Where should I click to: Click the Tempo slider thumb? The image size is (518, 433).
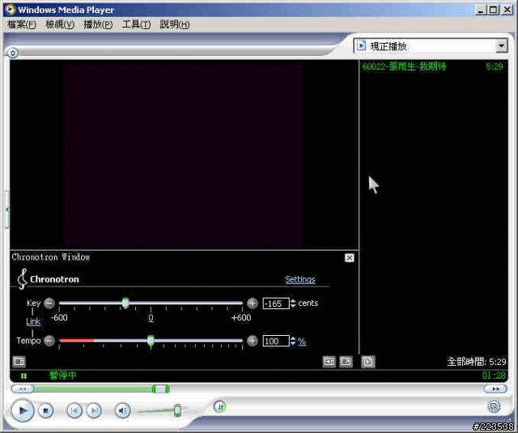click(x=151, y=342)
